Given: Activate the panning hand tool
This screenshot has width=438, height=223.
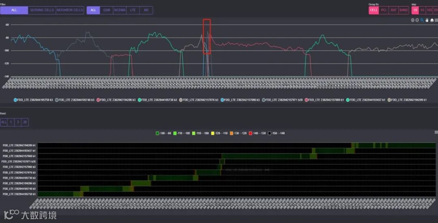Looking at the screenshot, I should point(427,20).
